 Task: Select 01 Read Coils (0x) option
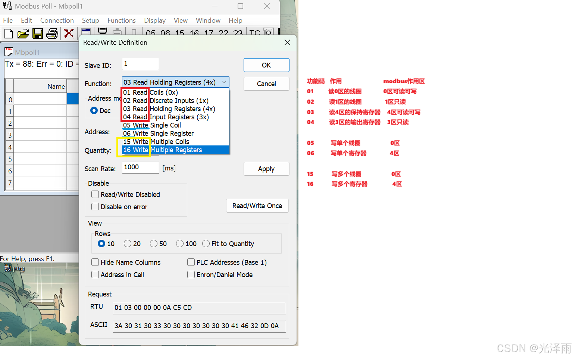click(176, 92)
